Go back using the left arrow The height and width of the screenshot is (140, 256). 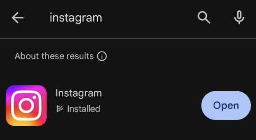coord(18,18)
